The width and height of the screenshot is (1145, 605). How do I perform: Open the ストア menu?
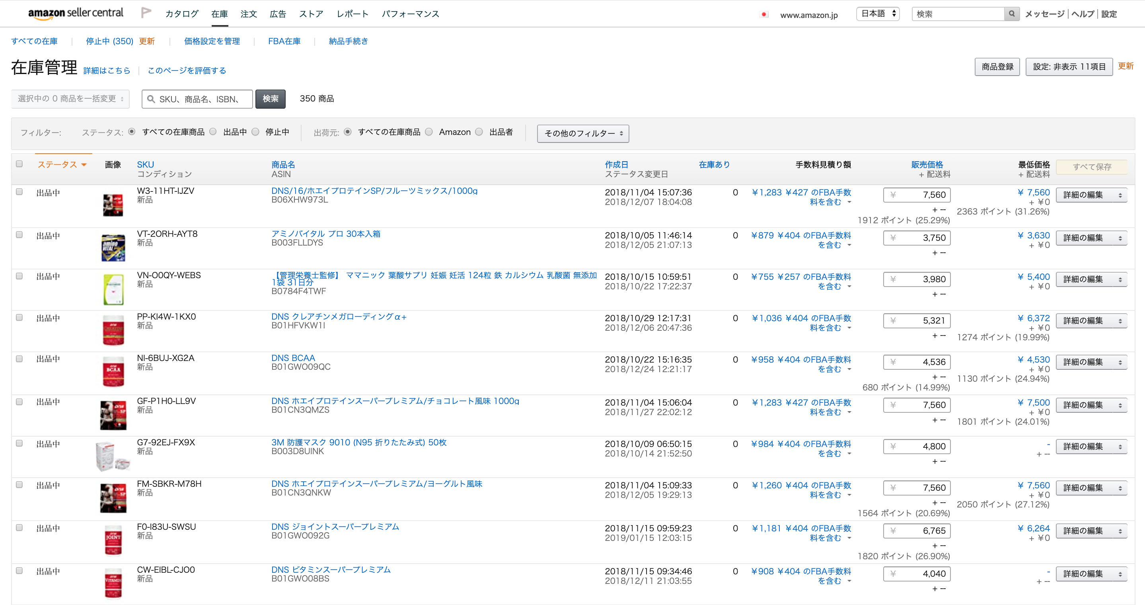[311, 14]
